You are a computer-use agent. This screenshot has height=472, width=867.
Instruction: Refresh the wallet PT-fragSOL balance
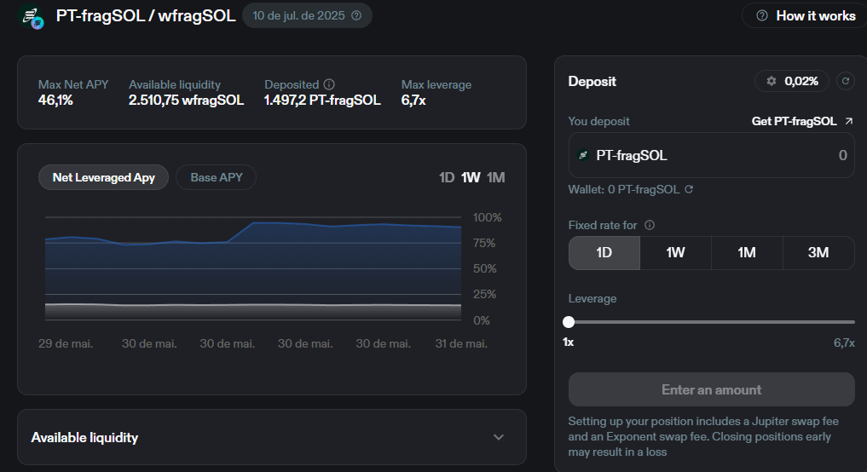click(689, 189)
